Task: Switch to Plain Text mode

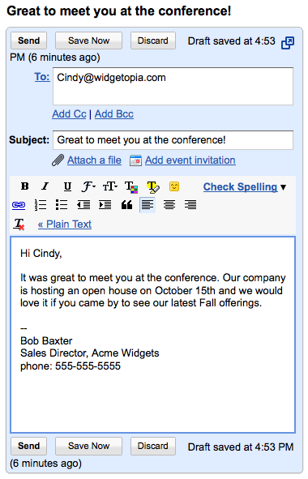Action: click(65, 225)
